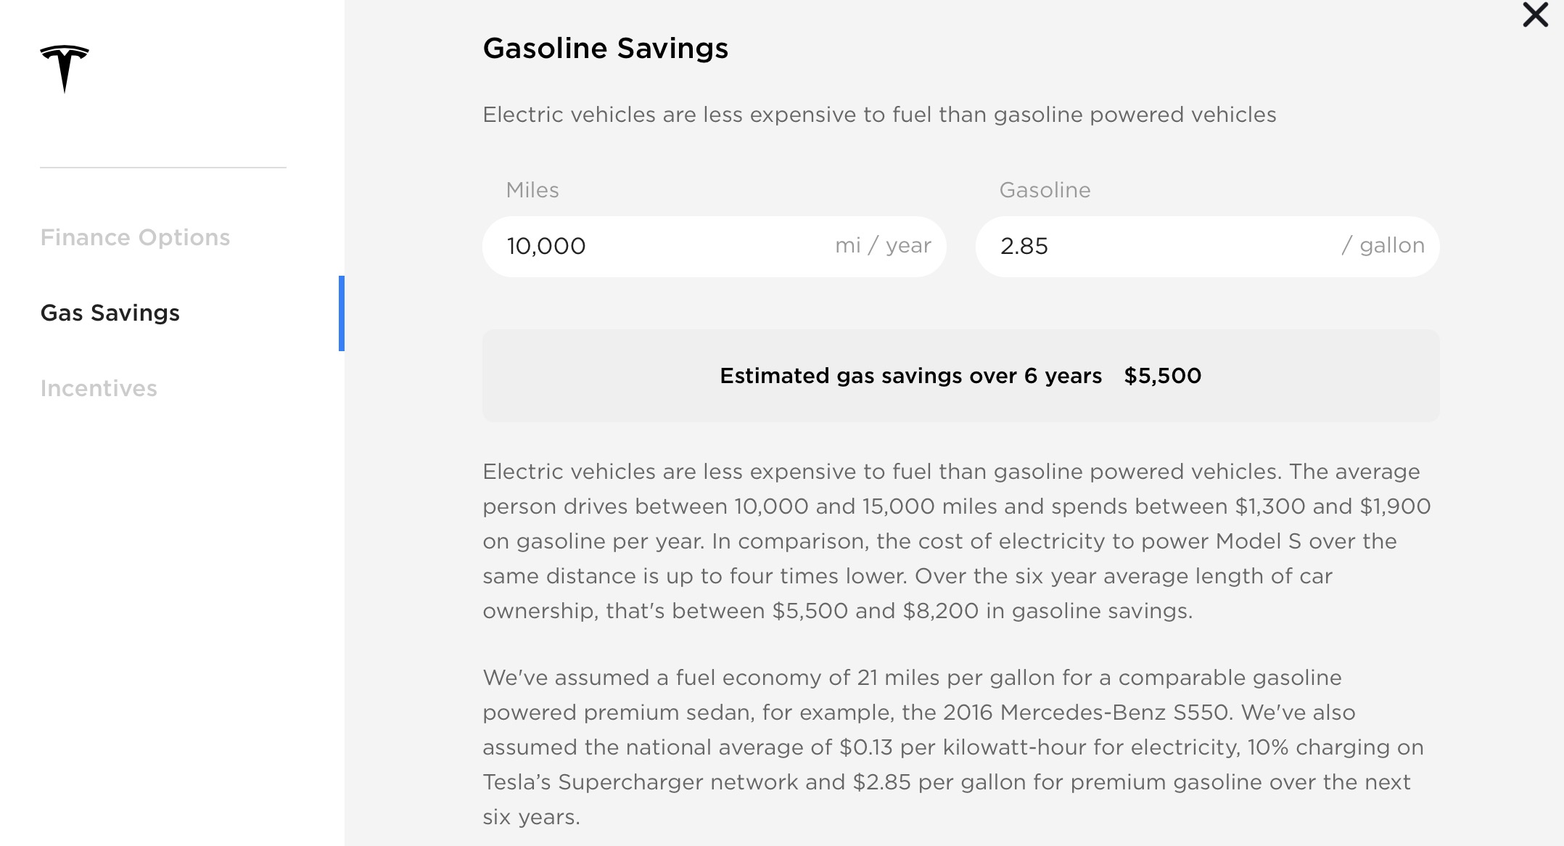
Task: Click the Miles field label
Action: click(x=532, y=190)
